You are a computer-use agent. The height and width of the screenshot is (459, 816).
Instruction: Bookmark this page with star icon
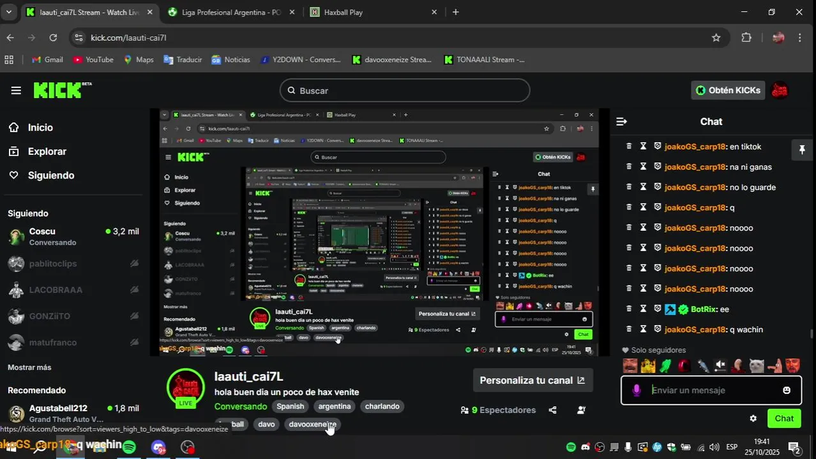[x=716, y=38]
